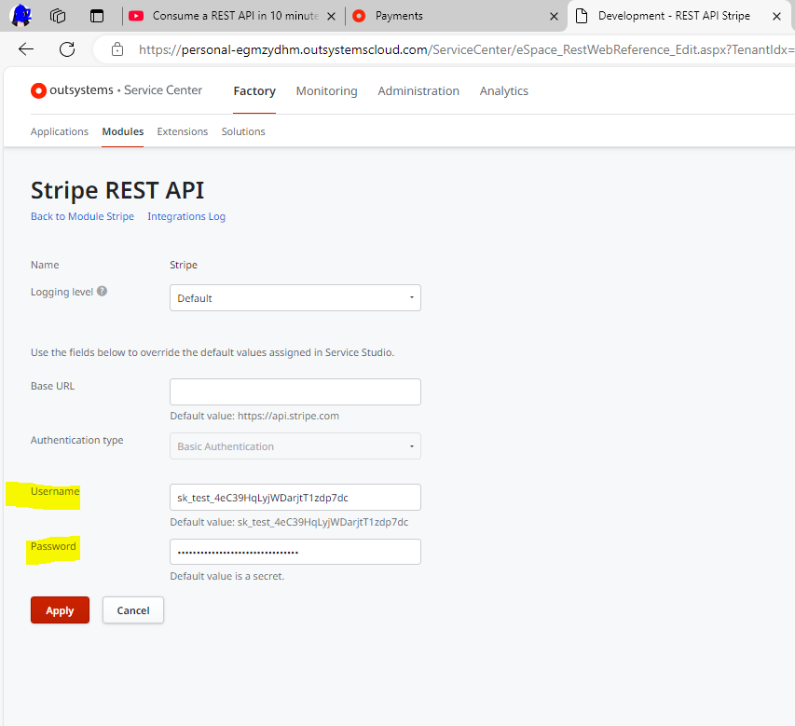Image resolution: width=795 pixels, height=726 pixels.
Task: Click the Name value 'Stripe' text
Action: click(184, 266)
